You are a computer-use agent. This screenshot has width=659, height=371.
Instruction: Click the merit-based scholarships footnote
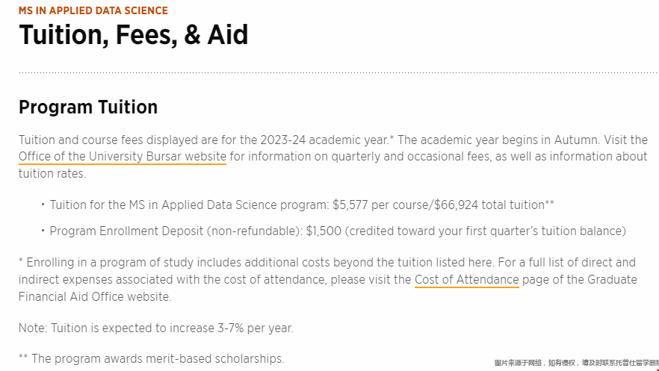(x=151, y=359)
